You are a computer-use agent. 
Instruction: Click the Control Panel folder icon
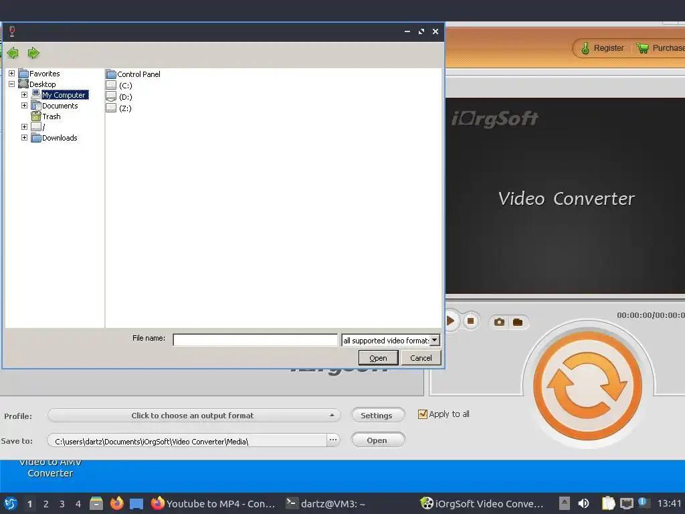pos(111,74)
